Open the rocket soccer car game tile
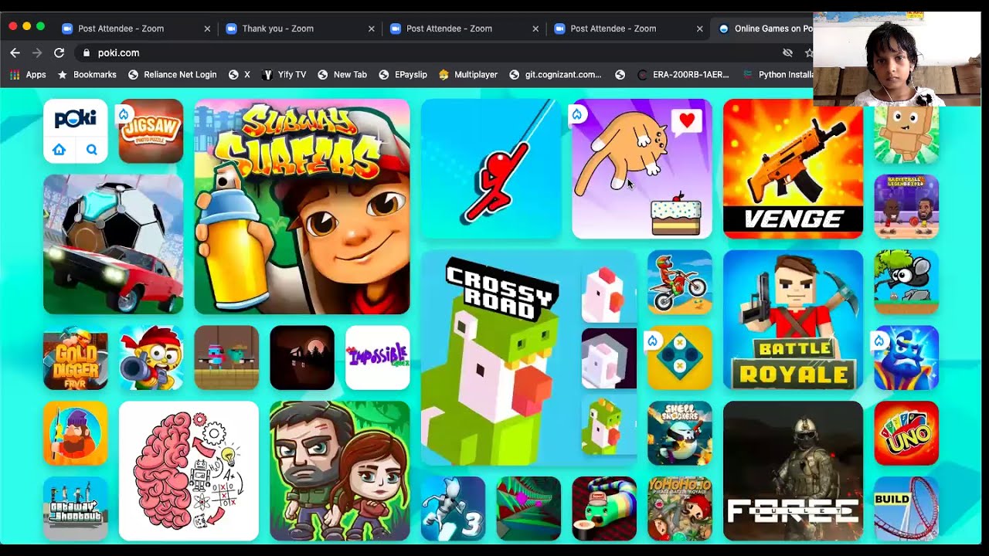989x556 pixels. point(114,244)
